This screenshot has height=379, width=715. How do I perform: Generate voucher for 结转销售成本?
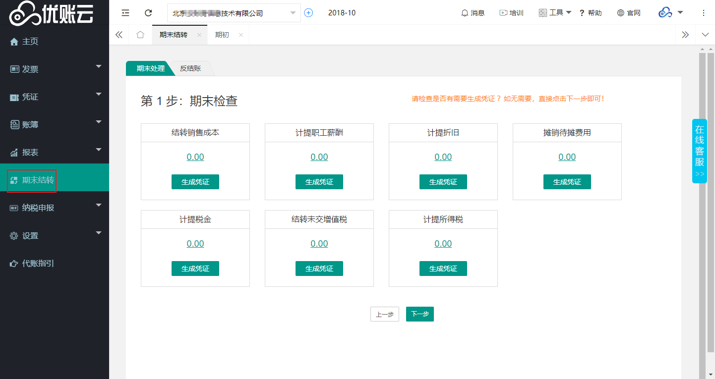(195, 182)
